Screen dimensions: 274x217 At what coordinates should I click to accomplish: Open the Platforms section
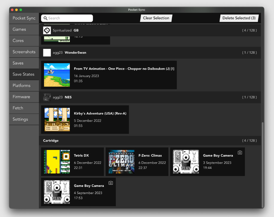24,86
